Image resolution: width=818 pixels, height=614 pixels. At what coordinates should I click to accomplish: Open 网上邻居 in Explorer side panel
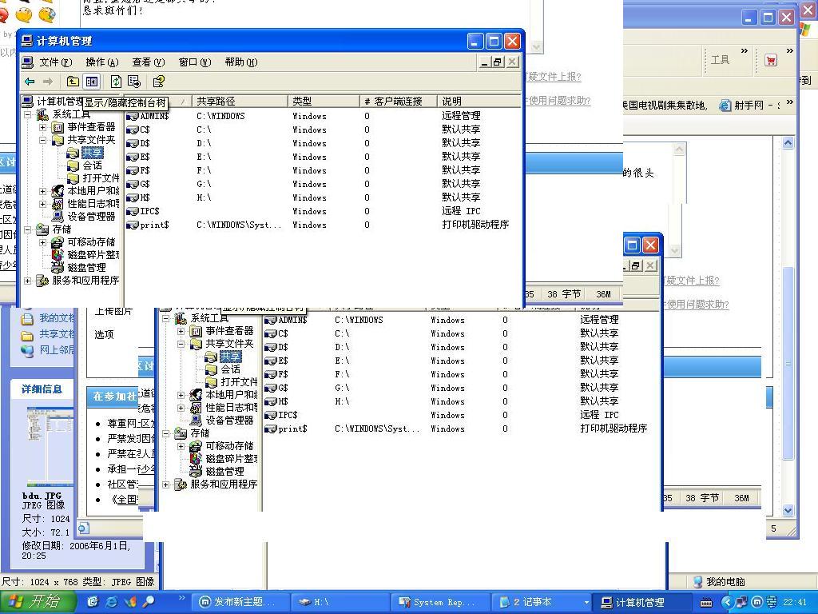(48, 350)
